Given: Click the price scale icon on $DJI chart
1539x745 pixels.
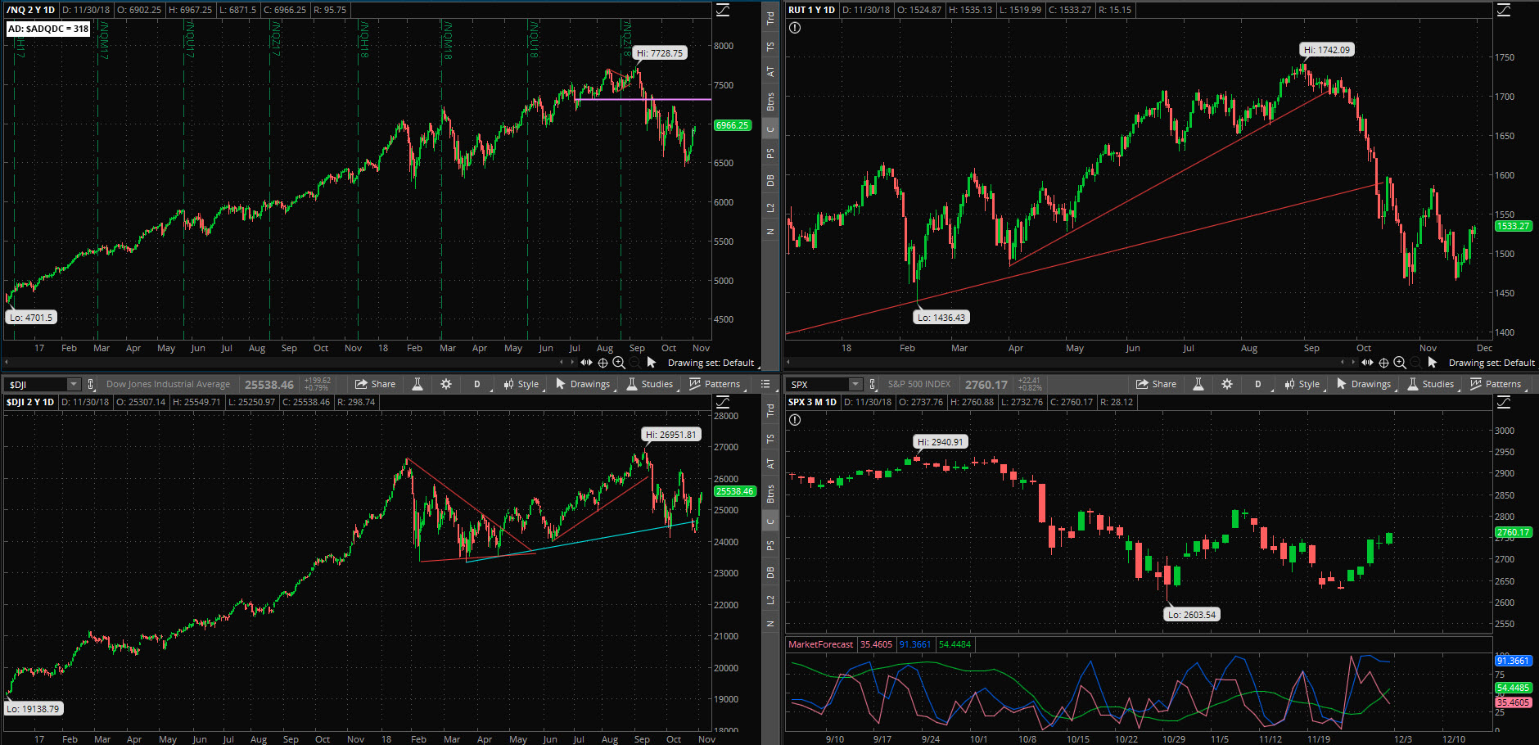Looking at the screenshot, I should point(723,402).
